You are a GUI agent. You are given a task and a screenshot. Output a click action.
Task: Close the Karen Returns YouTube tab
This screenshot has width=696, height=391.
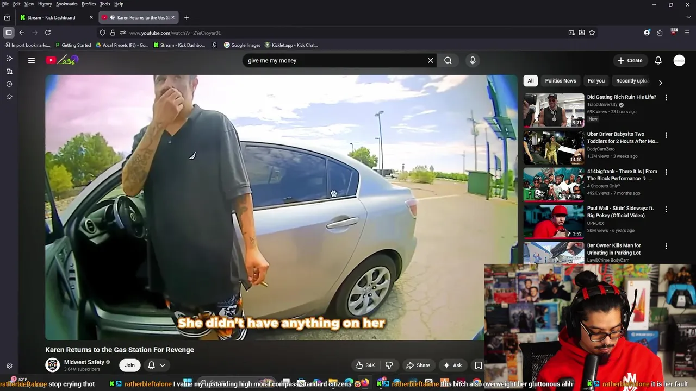click(x=173, y=17)
